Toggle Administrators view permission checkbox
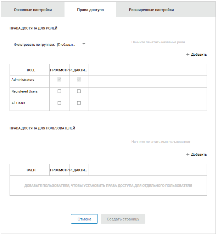The image size is (218, 235). [x=59, y=80]
